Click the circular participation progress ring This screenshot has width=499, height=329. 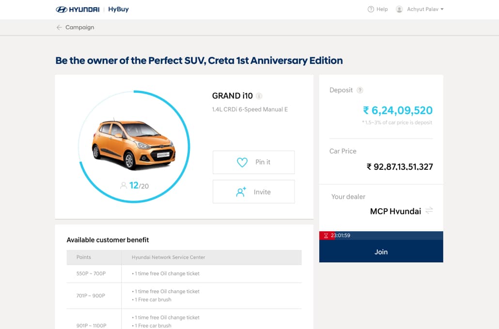pyautogui.click(x=134, y=147)
